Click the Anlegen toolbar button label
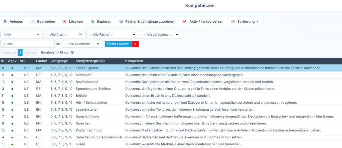This screenshot has width=342, height=148. pyautogui.click(x=16, y=22)
